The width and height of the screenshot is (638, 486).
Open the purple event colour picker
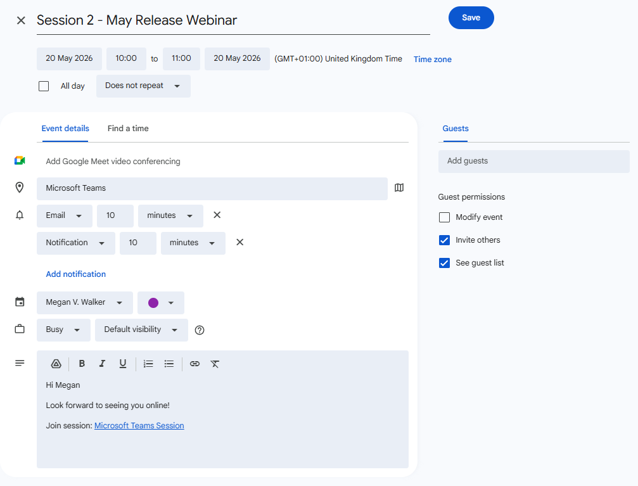point(161,303)
